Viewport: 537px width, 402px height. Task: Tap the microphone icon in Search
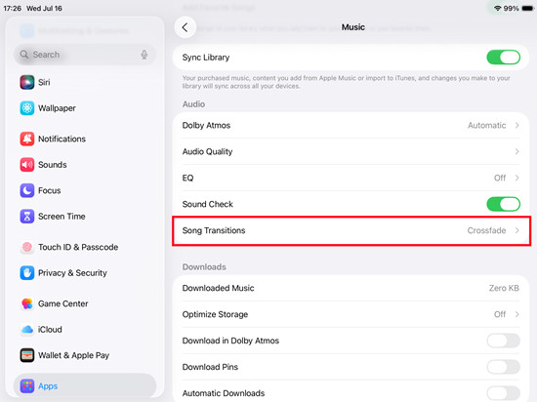pos(145,55)
